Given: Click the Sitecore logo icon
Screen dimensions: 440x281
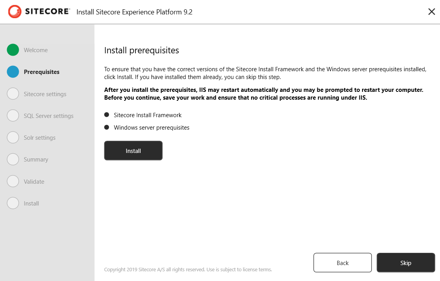Looking at the screenshot, I should pyautogui.click(x=14, y=12).
